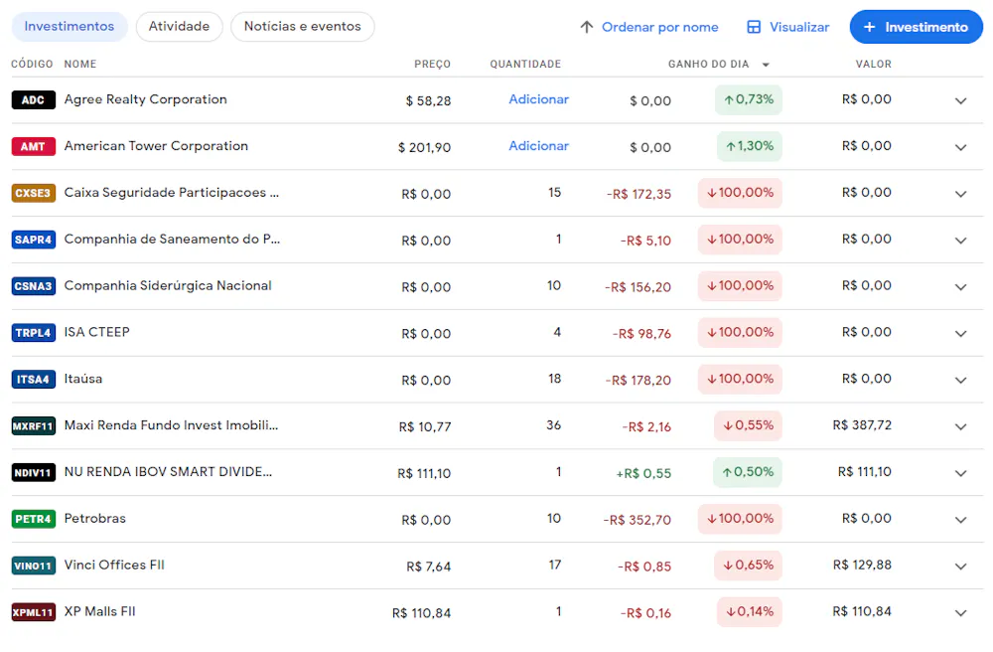Viewport: 993px width, 652px height.
Task: Click the AMT ticker badge
Action: [33, 147]
